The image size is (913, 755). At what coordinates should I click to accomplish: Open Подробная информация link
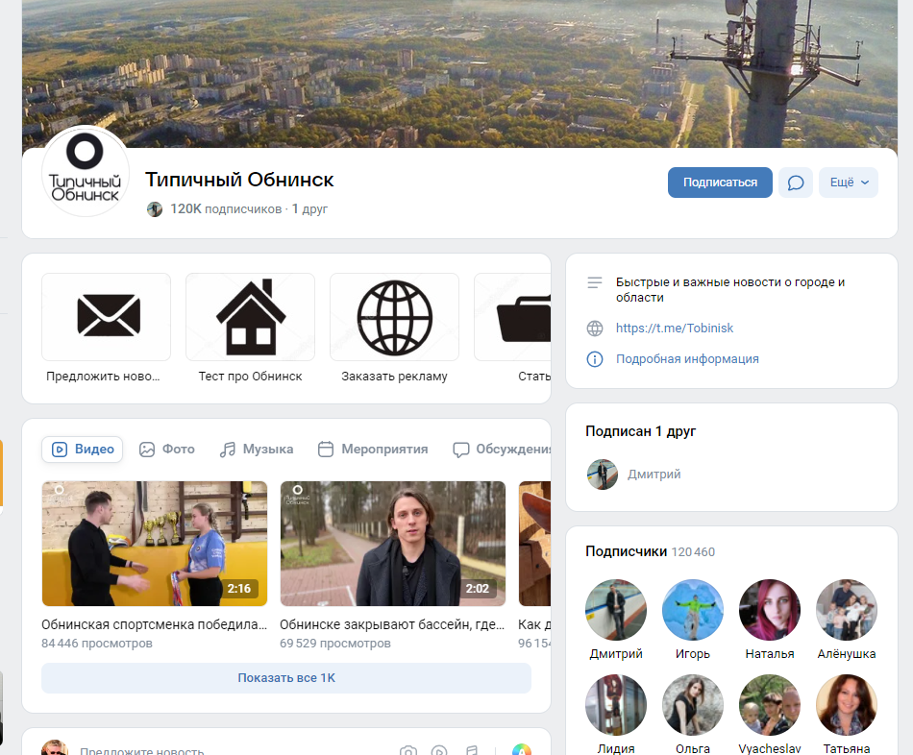click(x=687, y=359)
